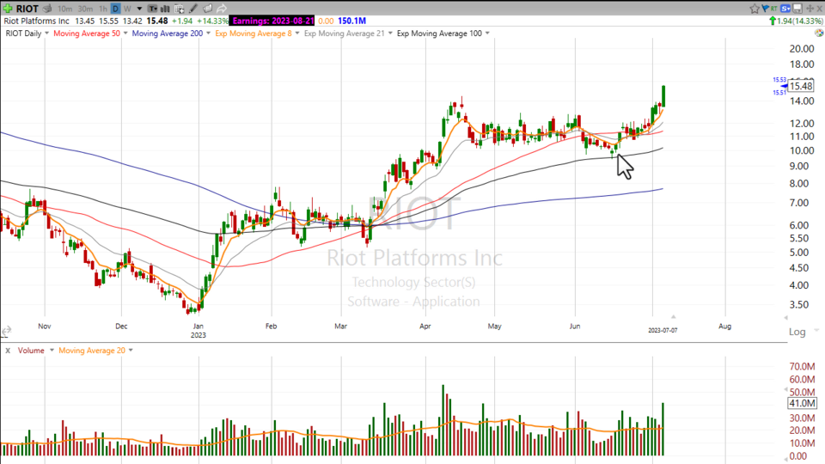Switch chart to 1h timeframe

tap(103, 9)
